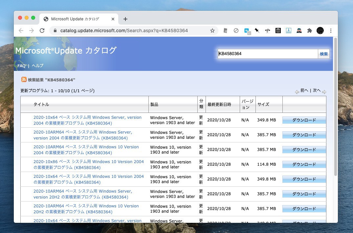Click the KB4580364 search input field
Viewport: 353px width, 233px height.
point(267,54)
